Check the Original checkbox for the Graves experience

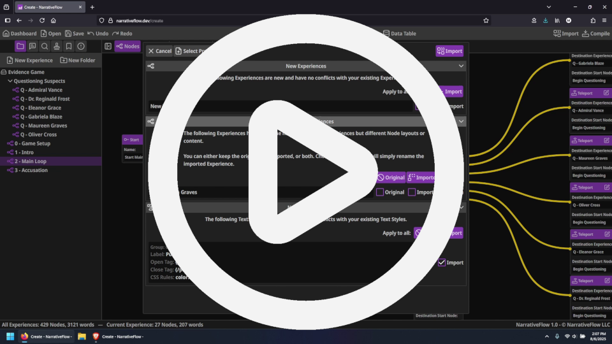[380, 192]
